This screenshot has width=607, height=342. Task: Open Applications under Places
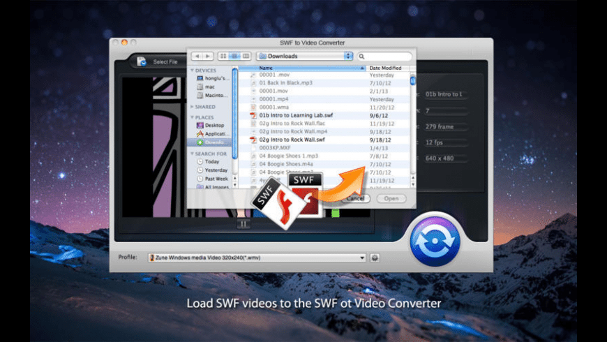coord(212,133)
